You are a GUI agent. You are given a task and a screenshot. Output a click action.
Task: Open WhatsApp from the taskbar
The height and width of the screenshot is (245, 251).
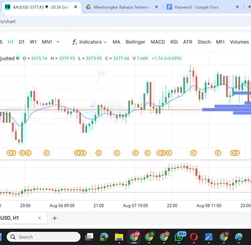point(179,237)
